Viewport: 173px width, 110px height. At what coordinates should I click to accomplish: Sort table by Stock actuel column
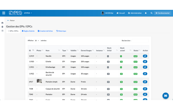click(125, 49)
